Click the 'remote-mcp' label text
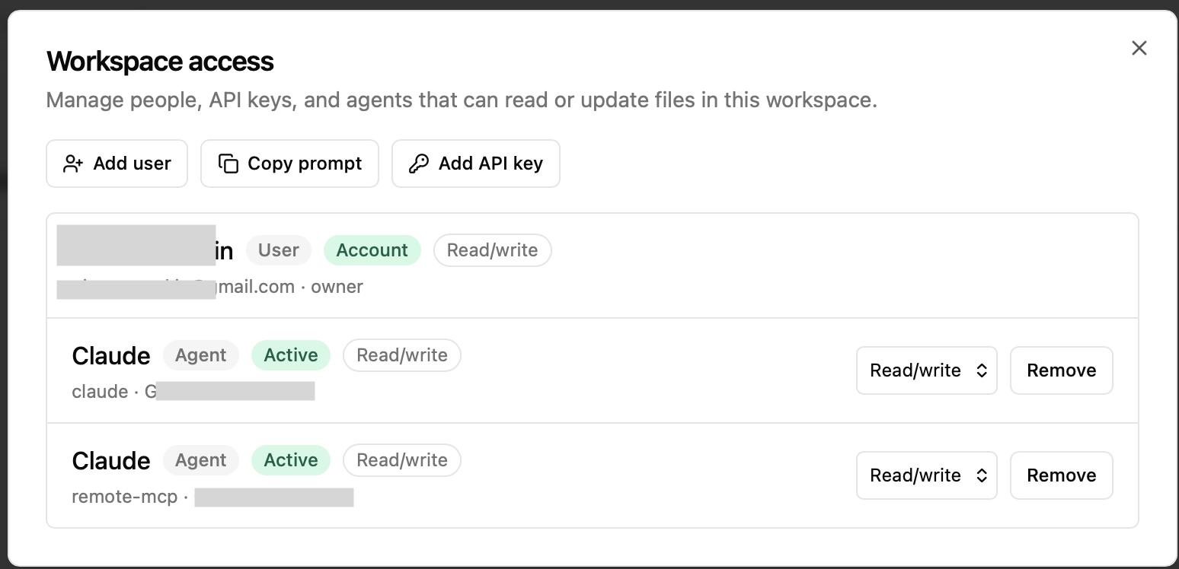Screen dimensions: 1179x569 pyautogui.click(x=124, y=497)
